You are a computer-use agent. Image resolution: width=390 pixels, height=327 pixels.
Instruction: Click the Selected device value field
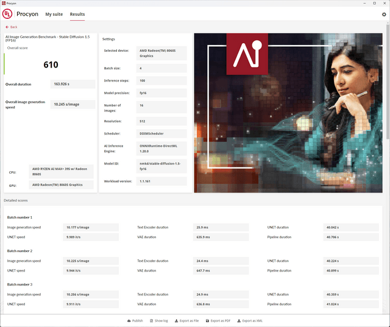coord(161,53)
